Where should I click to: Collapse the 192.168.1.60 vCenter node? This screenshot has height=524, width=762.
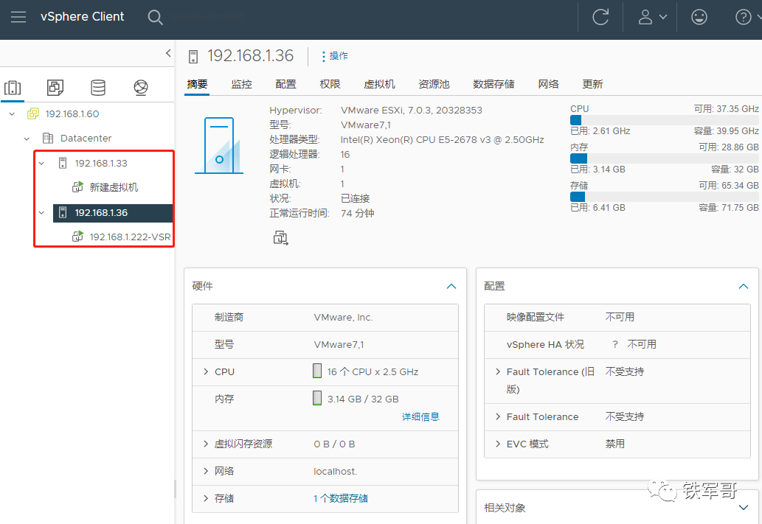point(12,114)
